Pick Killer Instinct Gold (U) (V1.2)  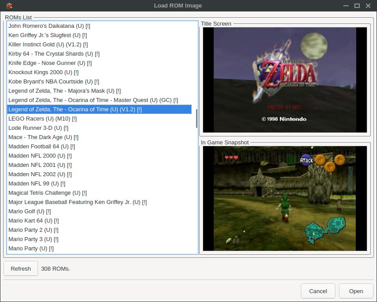click(48, 45)
